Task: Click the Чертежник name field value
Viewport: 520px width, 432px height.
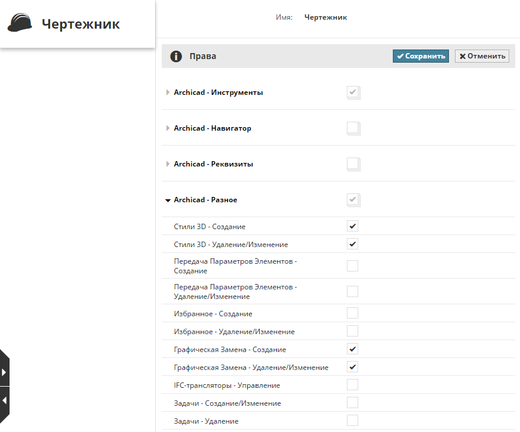Action: [325, 17]
